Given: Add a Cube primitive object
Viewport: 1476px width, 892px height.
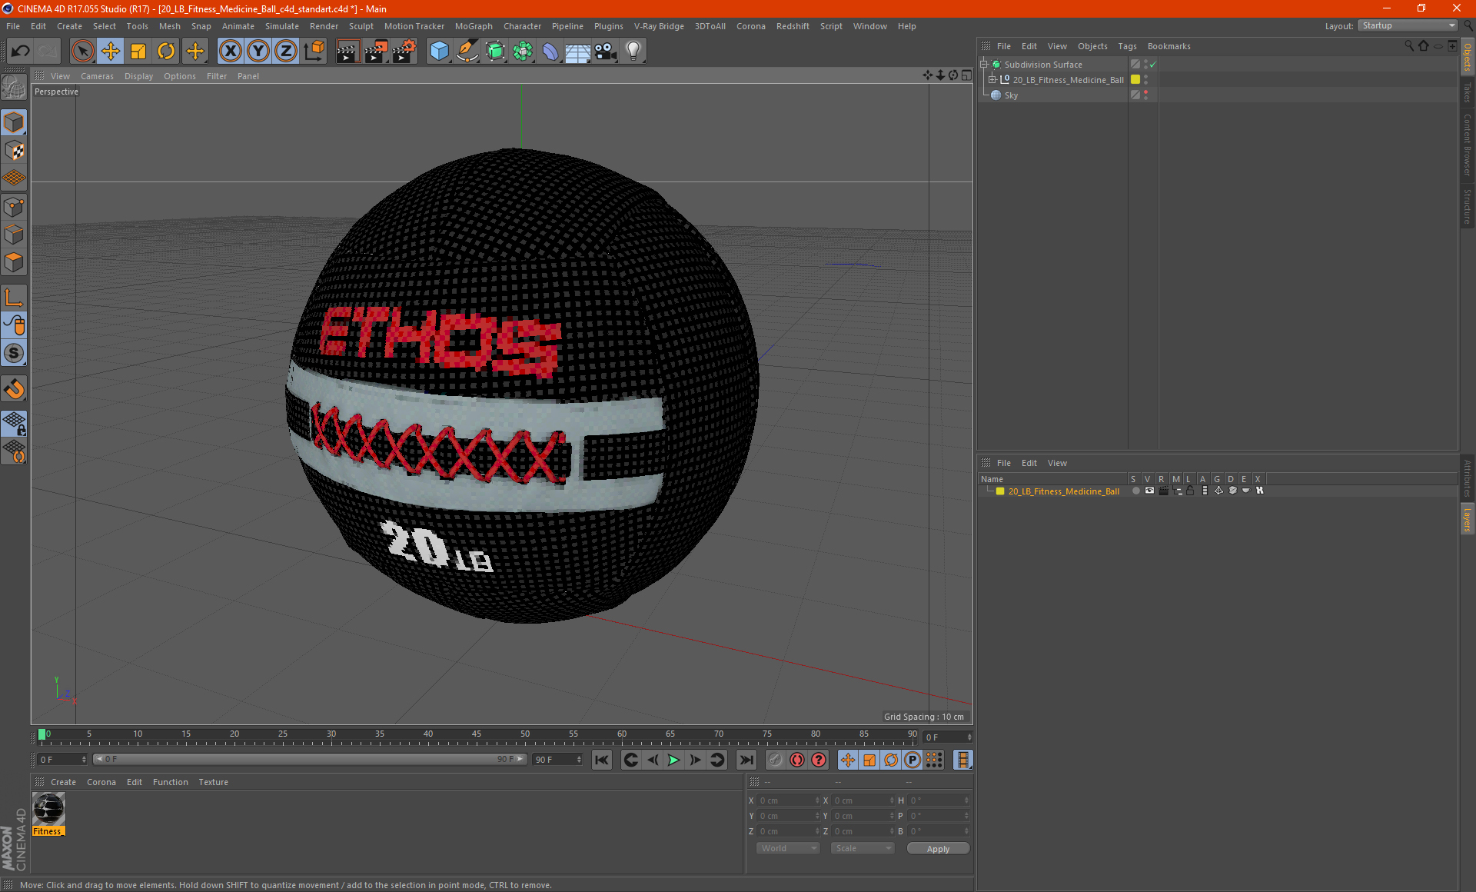Looking at the screenshot, I should (x=439, y=52).
